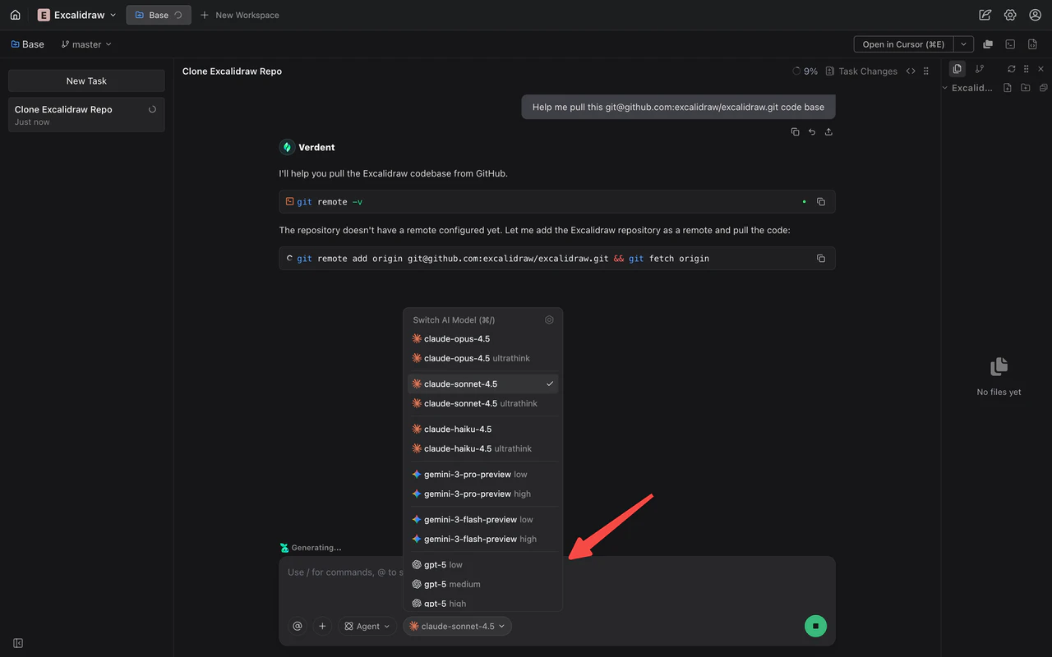Open the master branch dropdown
Viewport: 1052px width, 657px height.
click(86, 44)
